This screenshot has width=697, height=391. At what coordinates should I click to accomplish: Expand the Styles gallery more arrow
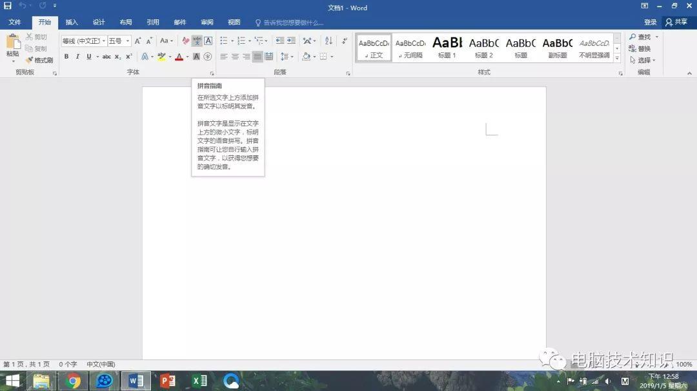point(617,58)
